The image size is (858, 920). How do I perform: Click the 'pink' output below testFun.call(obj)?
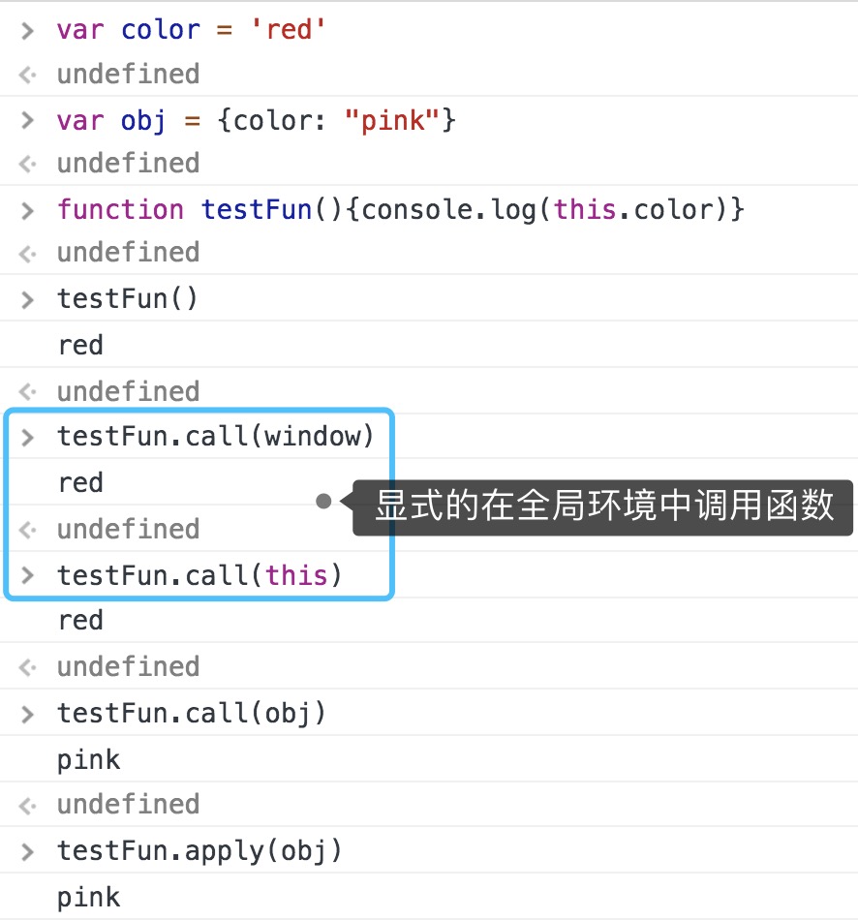88,760
